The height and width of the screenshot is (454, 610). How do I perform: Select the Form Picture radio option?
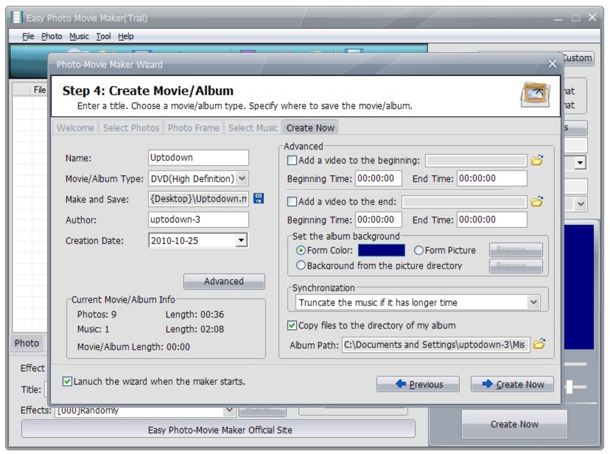419,250
